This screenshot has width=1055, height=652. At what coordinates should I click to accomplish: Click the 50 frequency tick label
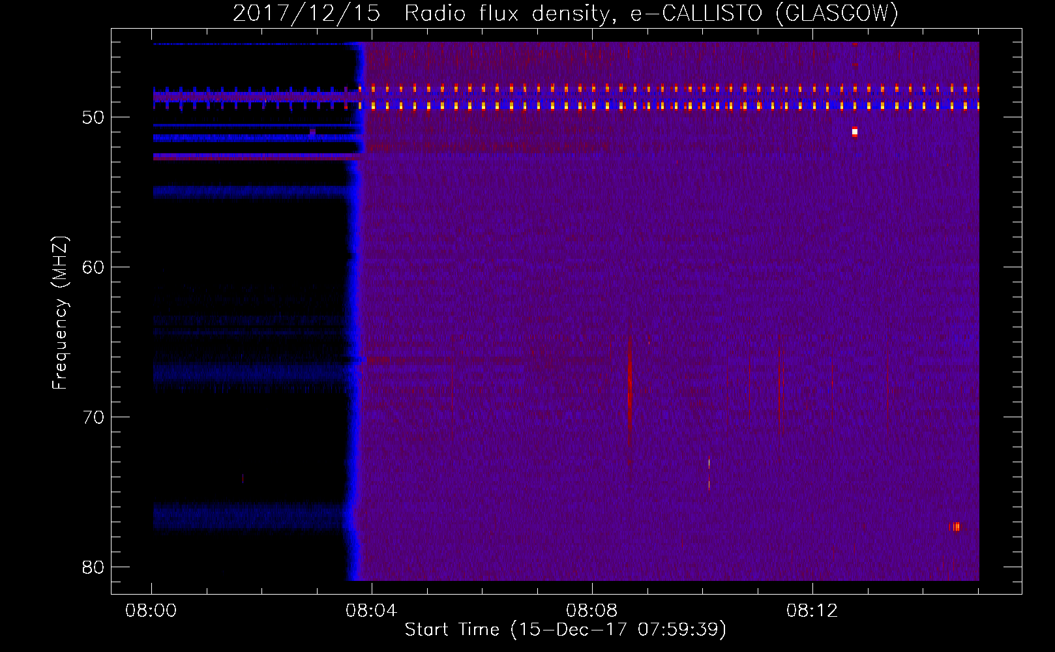click(x=93, y=118)
